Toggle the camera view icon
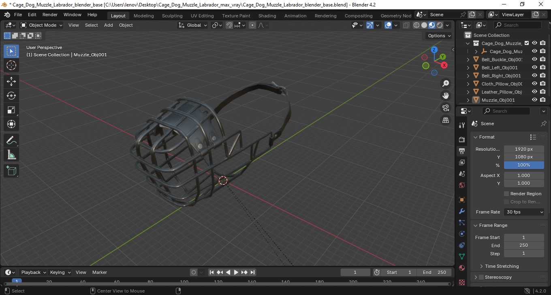The height and width of the screenshot is (295, 551). click(446, 108)
